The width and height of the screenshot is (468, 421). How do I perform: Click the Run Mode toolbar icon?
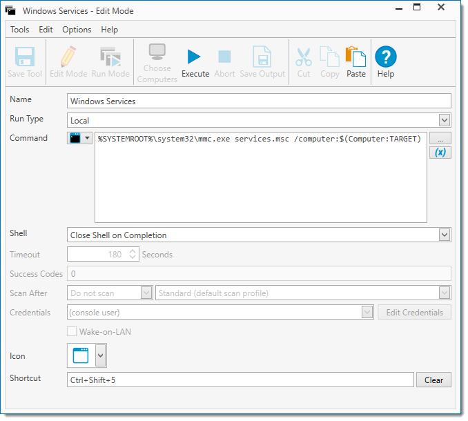(110, 57)
